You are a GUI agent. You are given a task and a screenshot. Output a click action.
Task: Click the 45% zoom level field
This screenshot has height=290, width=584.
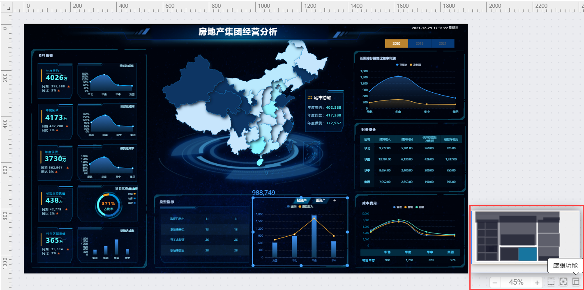[x=516, y=282]
